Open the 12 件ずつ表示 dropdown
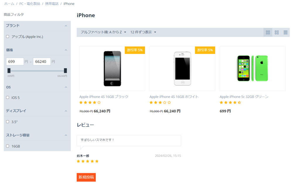This screenshot has width=293, height=186. pos(143,32)
